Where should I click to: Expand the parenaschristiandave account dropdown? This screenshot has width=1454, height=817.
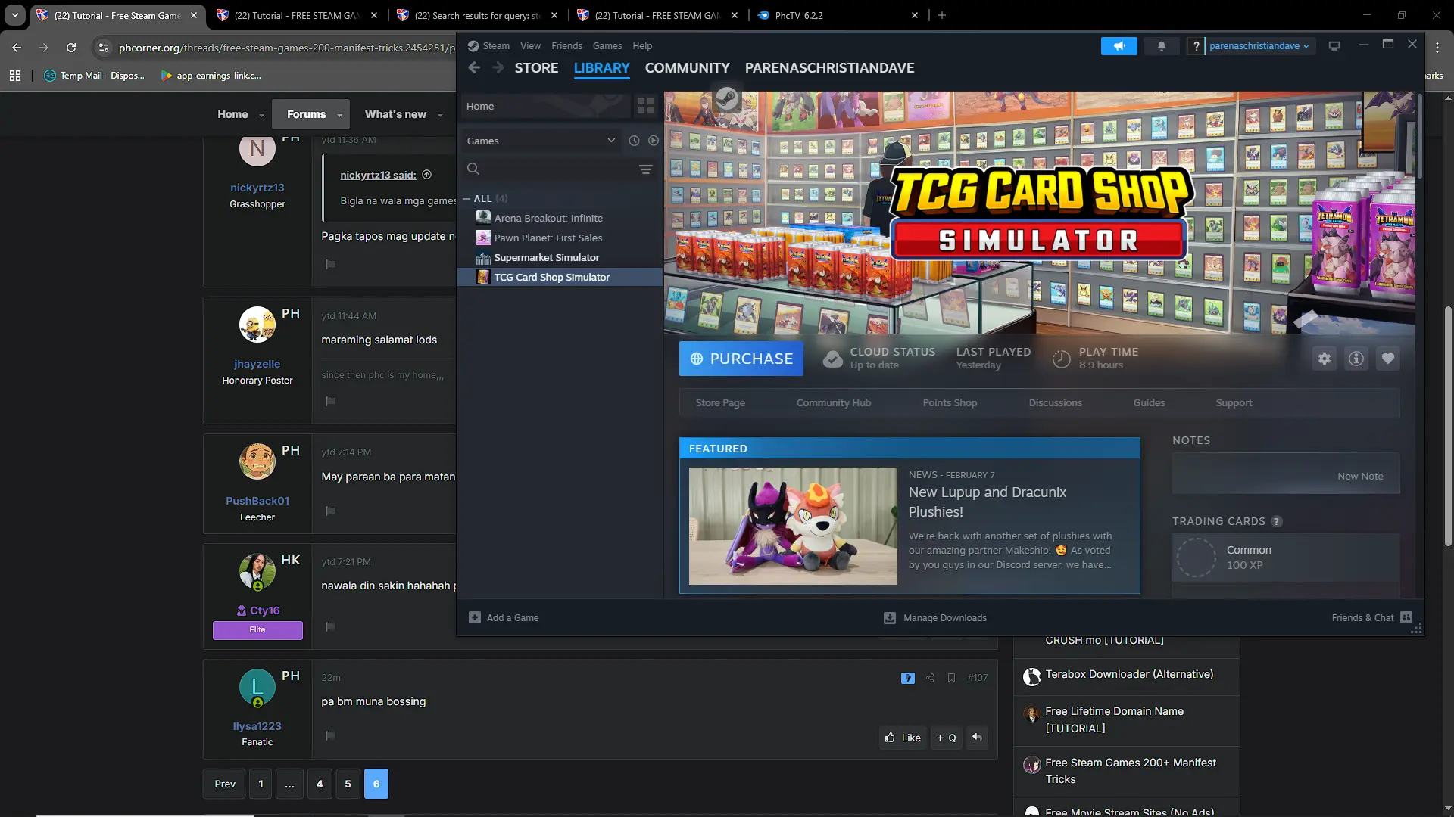click(x=1259, y=46)
